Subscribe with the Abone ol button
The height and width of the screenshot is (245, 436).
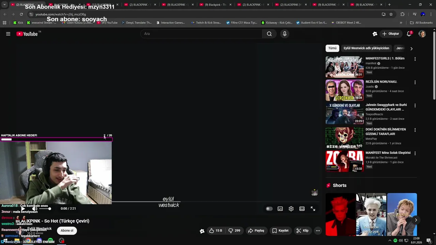(x=67, y=231)
